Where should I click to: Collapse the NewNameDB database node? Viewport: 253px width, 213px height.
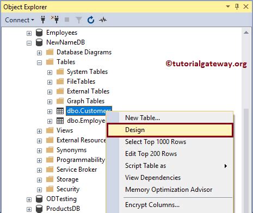point(29,43)
